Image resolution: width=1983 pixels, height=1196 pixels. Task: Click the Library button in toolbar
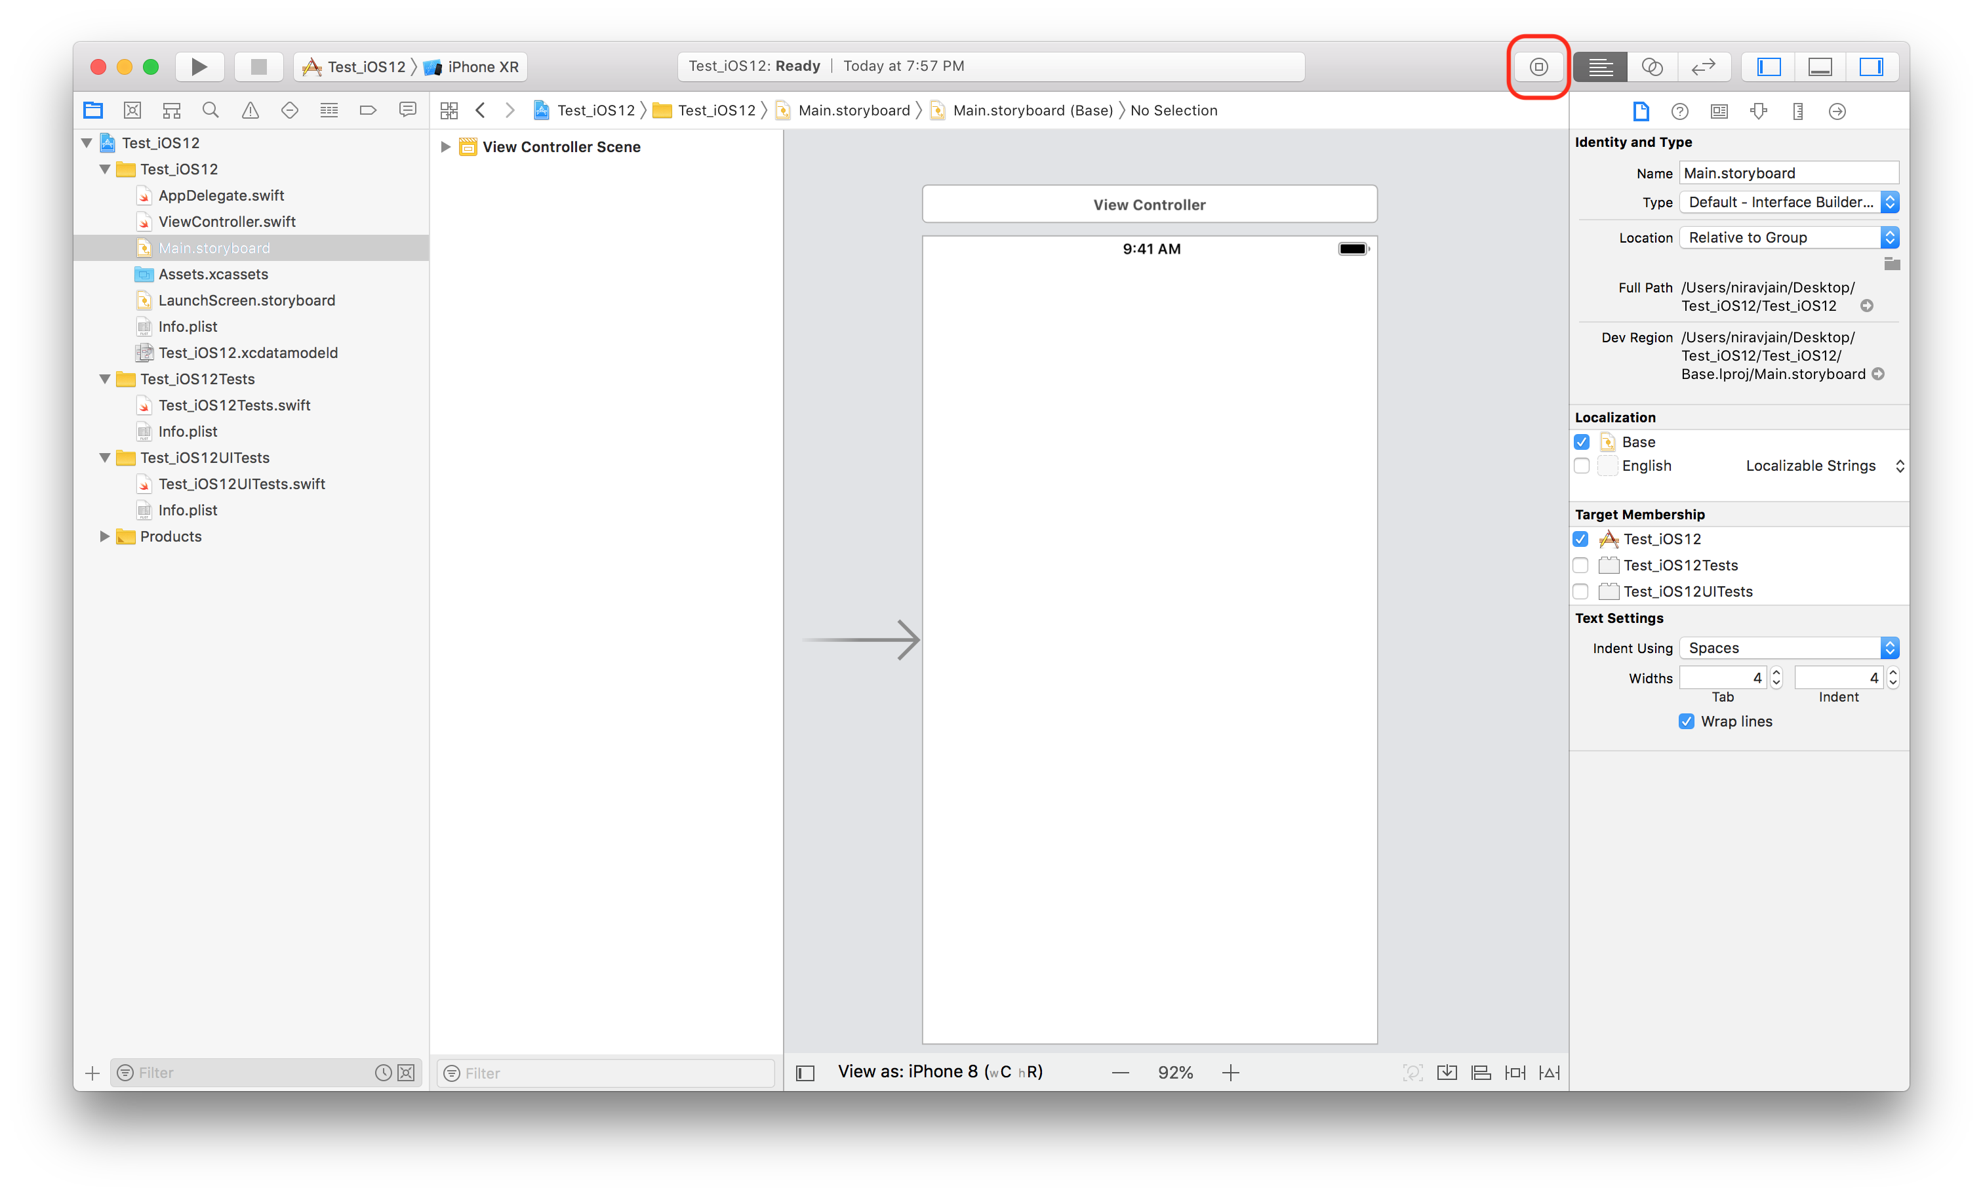[1538, 67]
